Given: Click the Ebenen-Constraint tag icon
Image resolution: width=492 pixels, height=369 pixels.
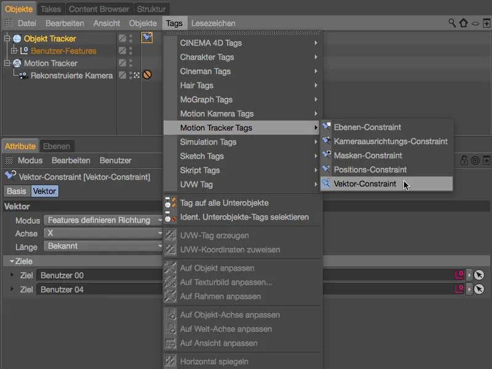Looking at the screenshot, I should tap(327, 127).
